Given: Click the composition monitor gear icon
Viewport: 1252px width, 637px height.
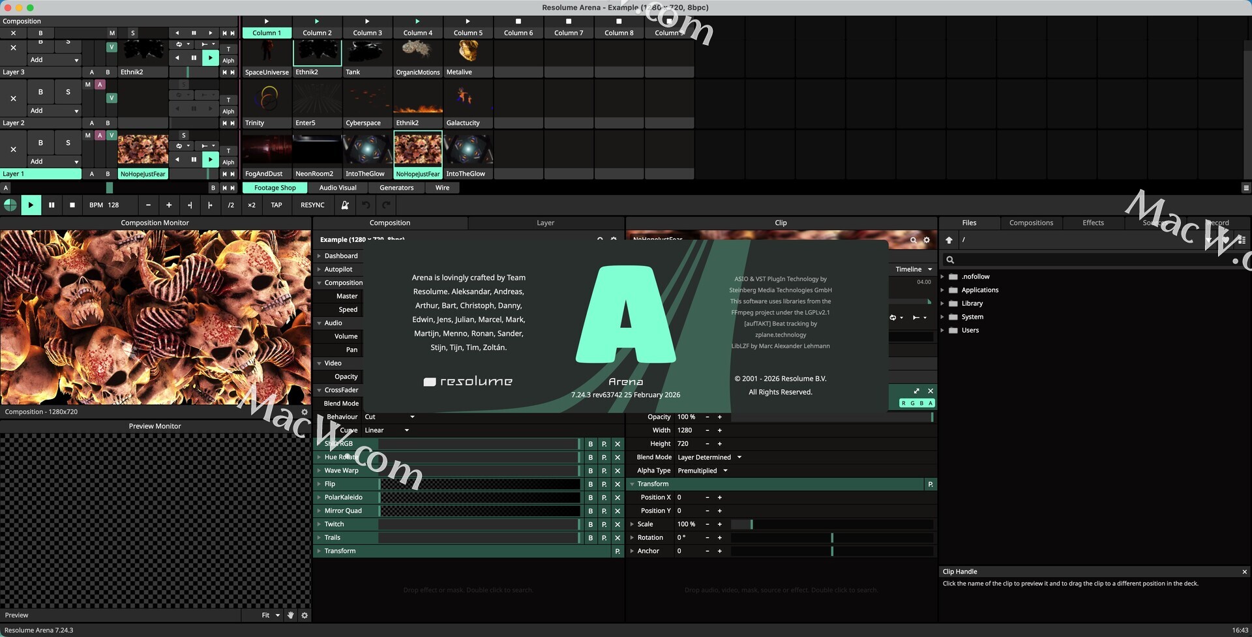Looking at the screenshot, I should (305, 412).
